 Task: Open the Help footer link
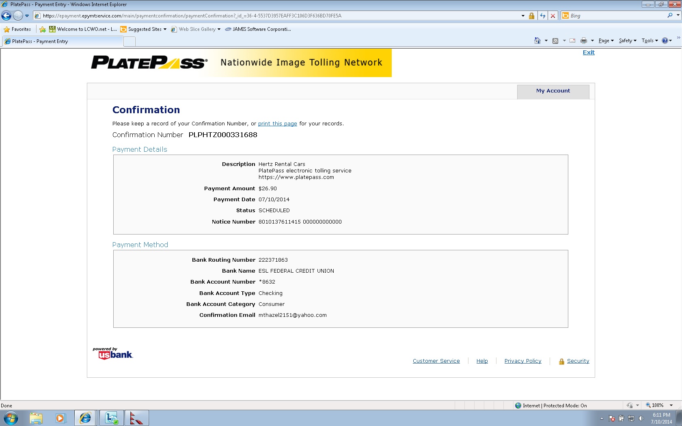pyautogui.click(x=482, y=361)
